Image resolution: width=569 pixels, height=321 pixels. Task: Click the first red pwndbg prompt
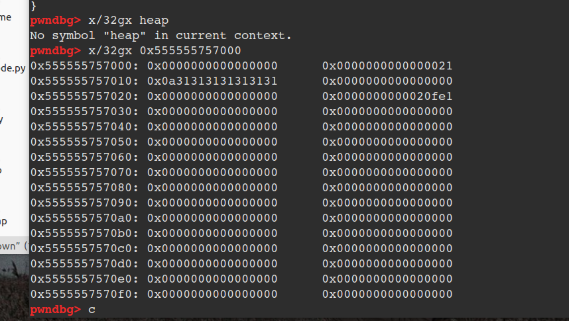pos(55,21)
